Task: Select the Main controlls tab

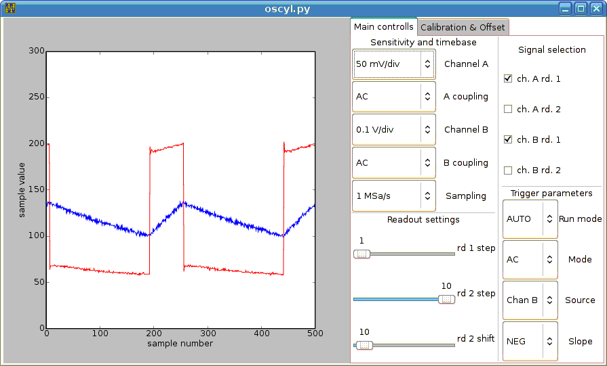Action: point(384,26)
